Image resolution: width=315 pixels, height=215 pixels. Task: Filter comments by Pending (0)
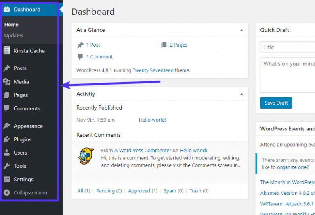coord(109,191)
